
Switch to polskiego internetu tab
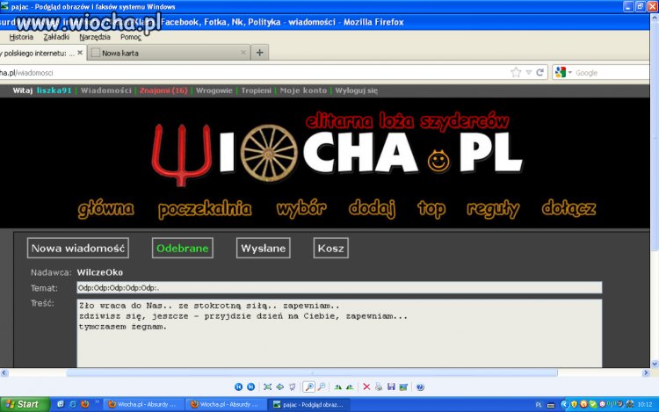coord(42,53)
